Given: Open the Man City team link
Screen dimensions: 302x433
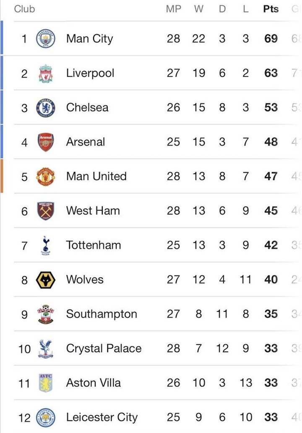Looking at the screenshot, I should [x=89, y=39].
